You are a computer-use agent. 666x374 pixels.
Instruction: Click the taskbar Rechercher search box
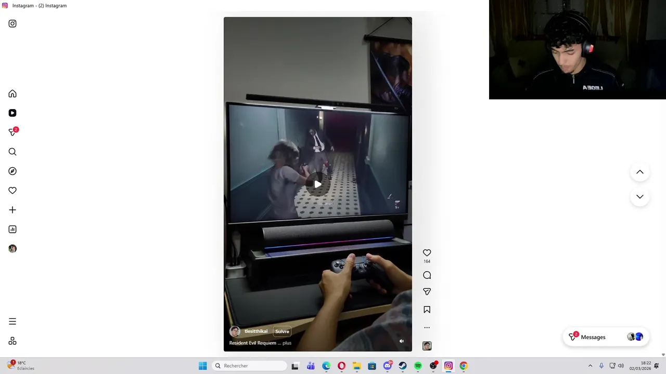pyautogui.click(x=250, y=366)
